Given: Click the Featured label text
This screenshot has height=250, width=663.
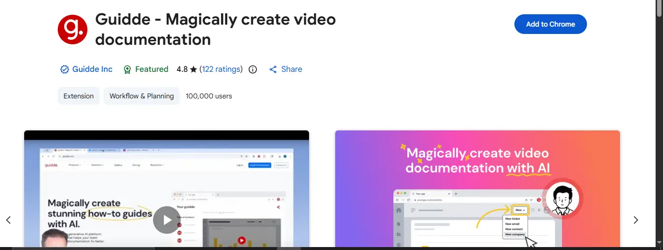Looking at the screenshot, I should point(152,69).
